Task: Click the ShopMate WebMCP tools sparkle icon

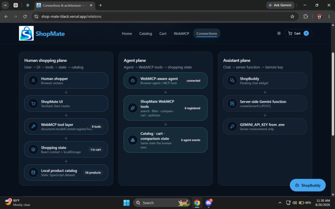Action: (x=133, y=108)
